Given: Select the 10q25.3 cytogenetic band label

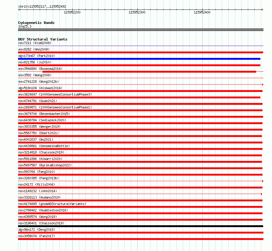Looking at the screenshot, I should pos(25,26).
